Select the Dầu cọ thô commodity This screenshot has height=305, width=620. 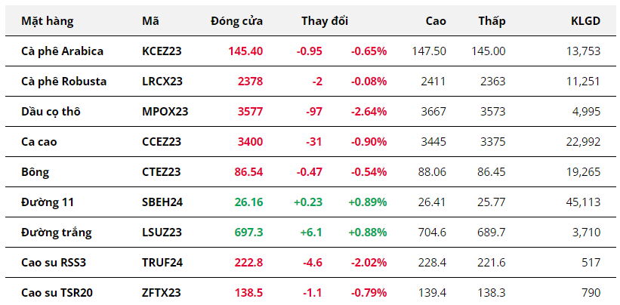(x=51, y=112)
